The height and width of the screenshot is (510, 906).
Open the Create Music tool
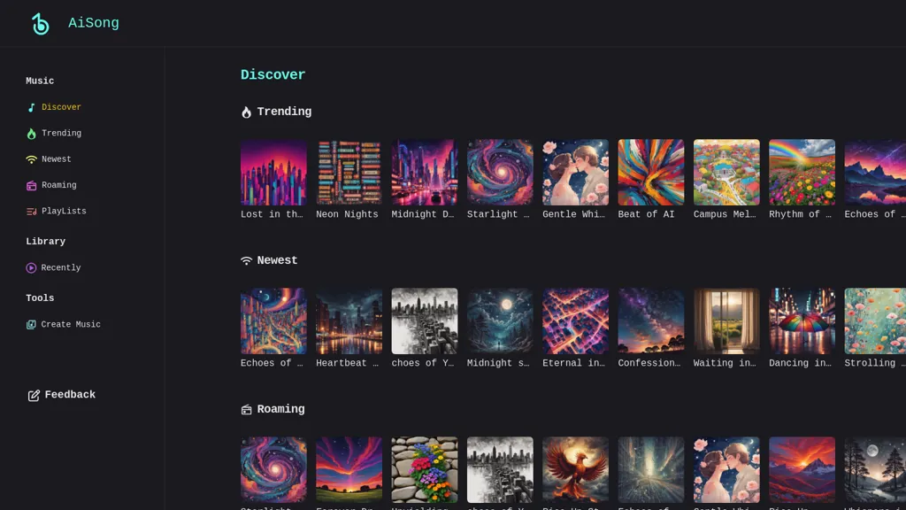pyautogui.click(x=71, y=324)
